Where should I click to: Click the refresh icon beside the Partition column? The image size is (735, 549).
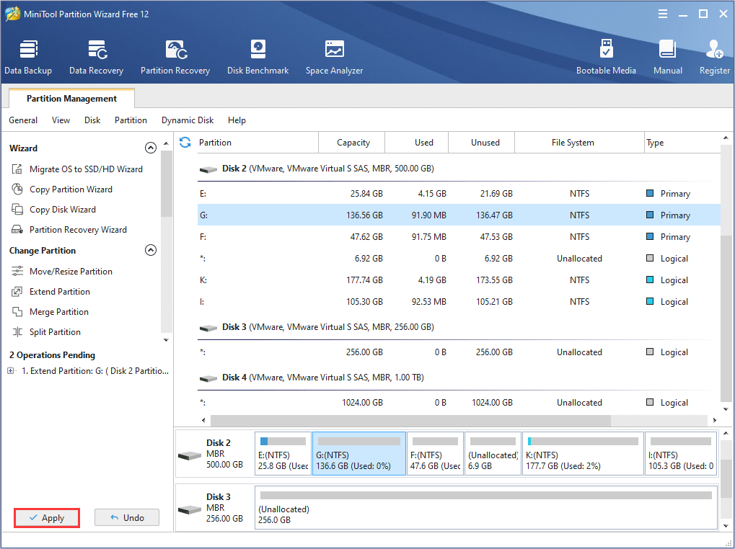(185, 142)
